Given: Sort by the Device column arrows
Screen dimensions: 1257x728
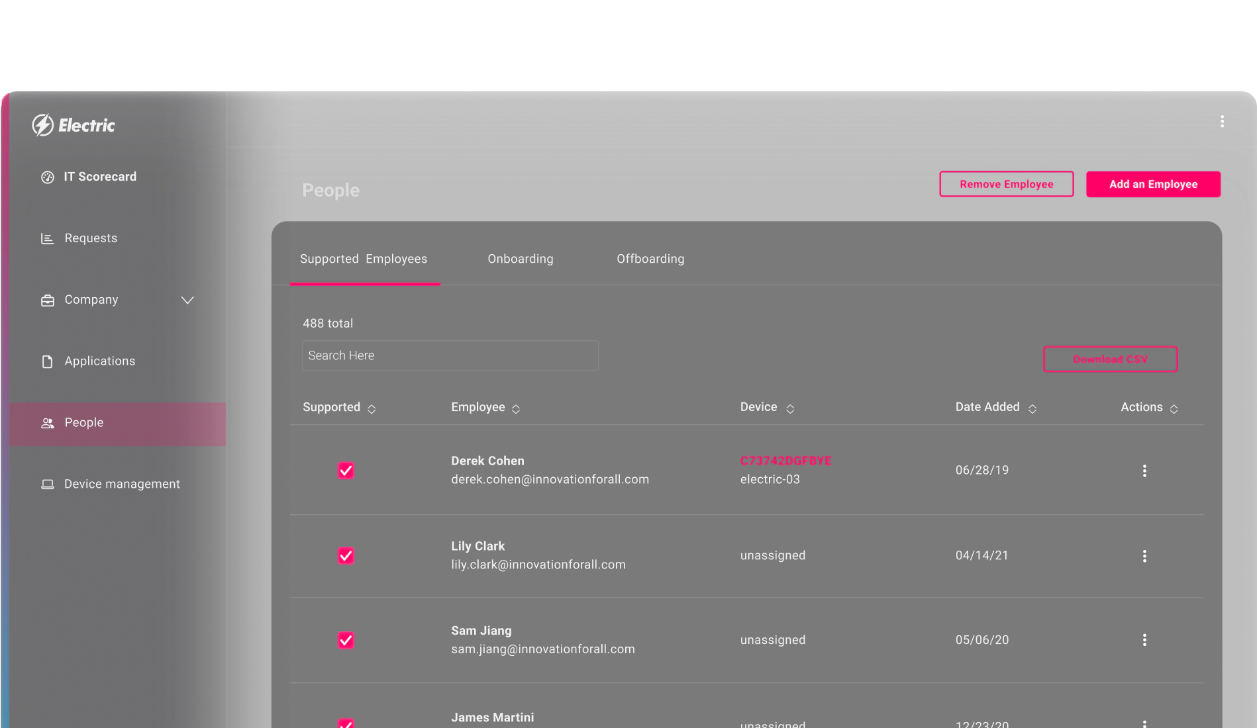Looking at the screenshot, I should click(x=790, y=409).
